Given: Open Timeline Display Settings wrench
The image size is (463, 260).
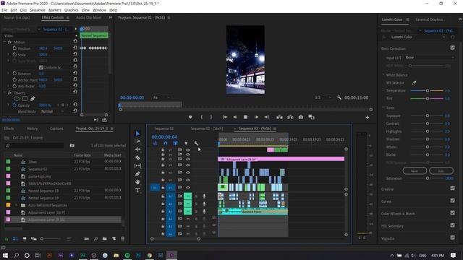Looking at the screenshot, I should [x=196, y=143].
